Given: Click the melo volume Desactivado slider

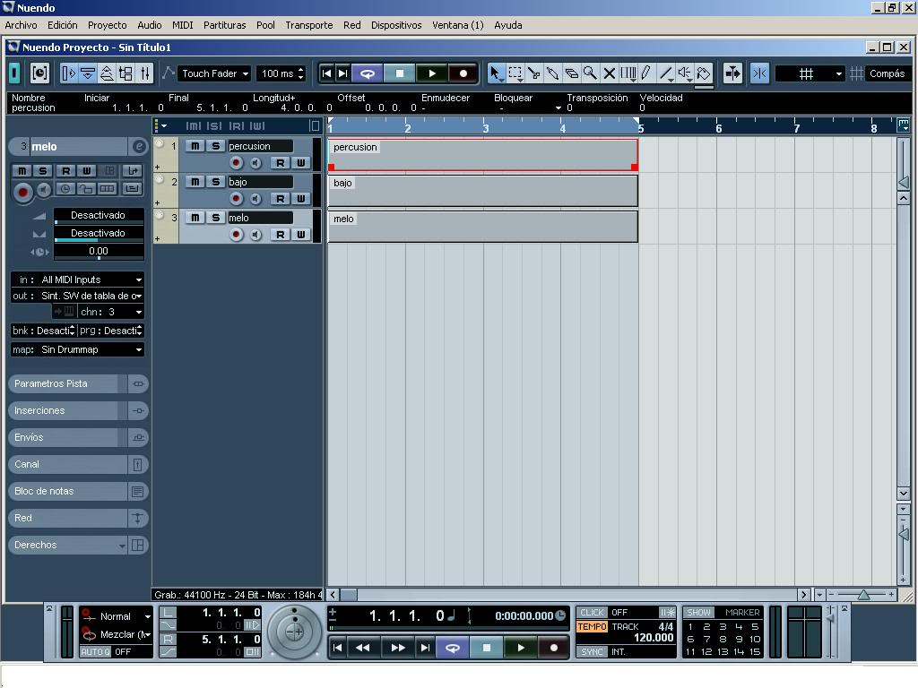Looking at the screenshot, I should pyautogui.click(x=99, y=215).
